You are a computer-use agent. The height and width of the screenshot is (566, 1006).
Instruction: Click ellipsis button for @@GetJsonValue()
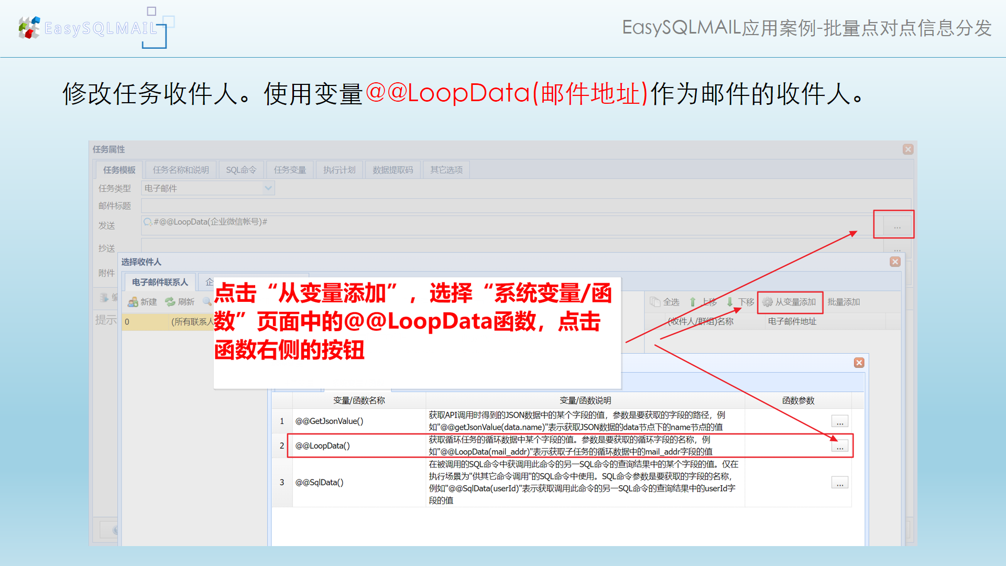tap(839, 421)
